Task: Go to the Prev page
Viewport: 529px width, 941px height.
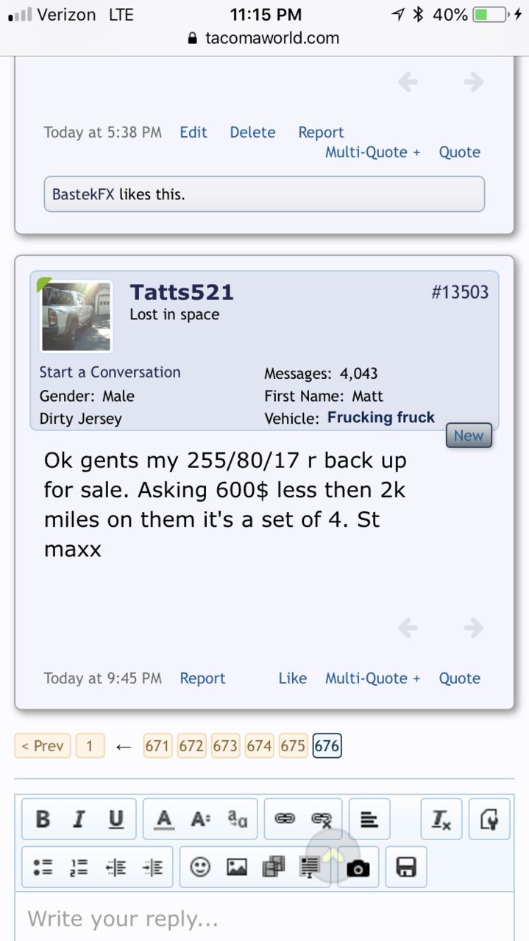Action: (43, 745)
